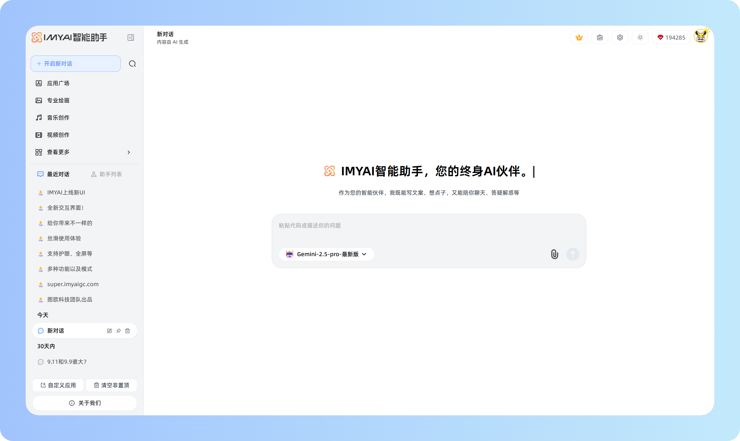The width and height of the screenshot is (740, 441).
Task: Click the 应用广场 sidebar icon
Action: tap(39, 83)
